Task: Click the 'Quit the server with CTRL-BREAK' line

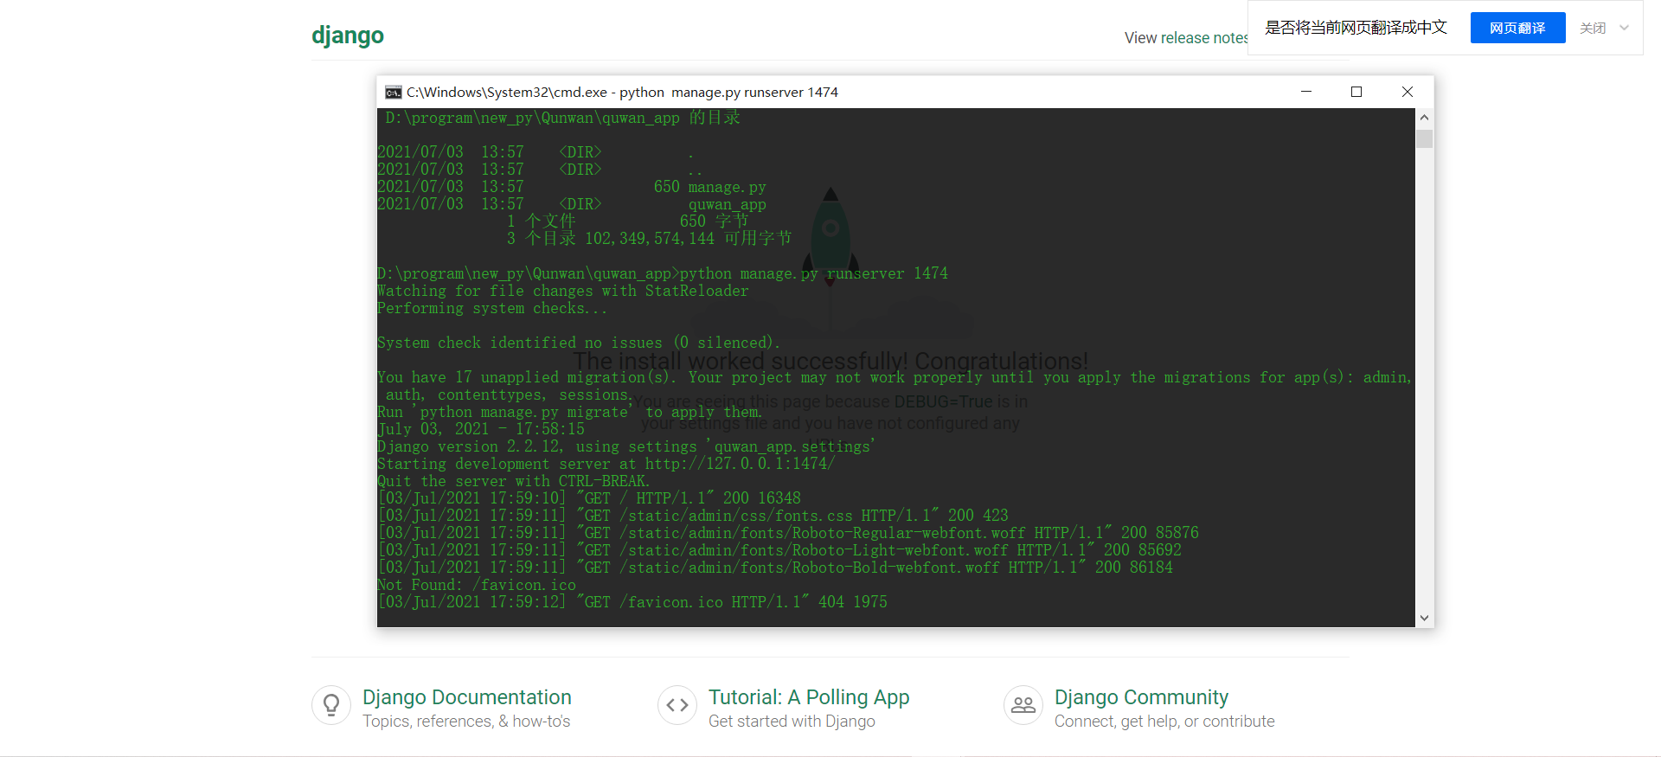Action: pyautogui.click(x=514, y=481)
